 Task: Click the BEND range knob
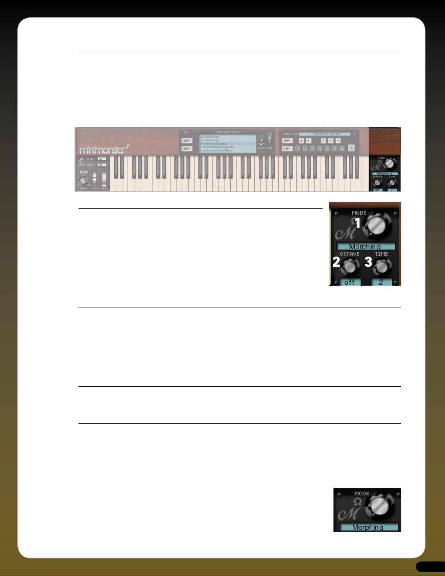pos(83,181)
